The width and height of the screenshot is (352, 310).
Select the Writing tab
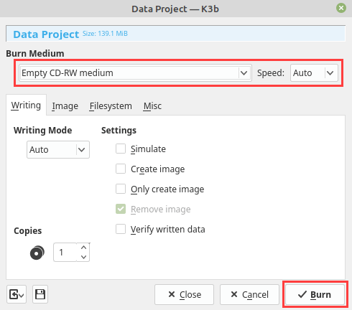(x=26, y=105)
